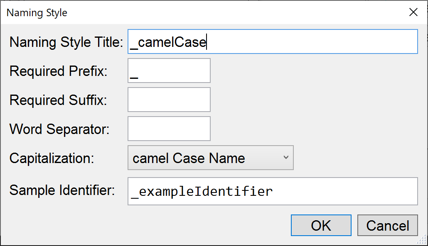
Task: Close the Naming Style dialog window
Action: click(x=413, y=12)
